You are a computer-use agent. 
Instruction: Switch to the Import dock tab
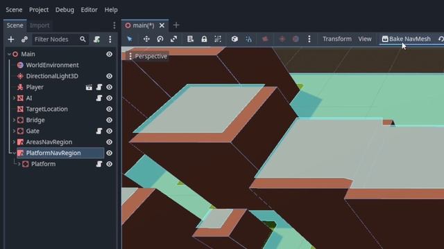tap(40, 26)
